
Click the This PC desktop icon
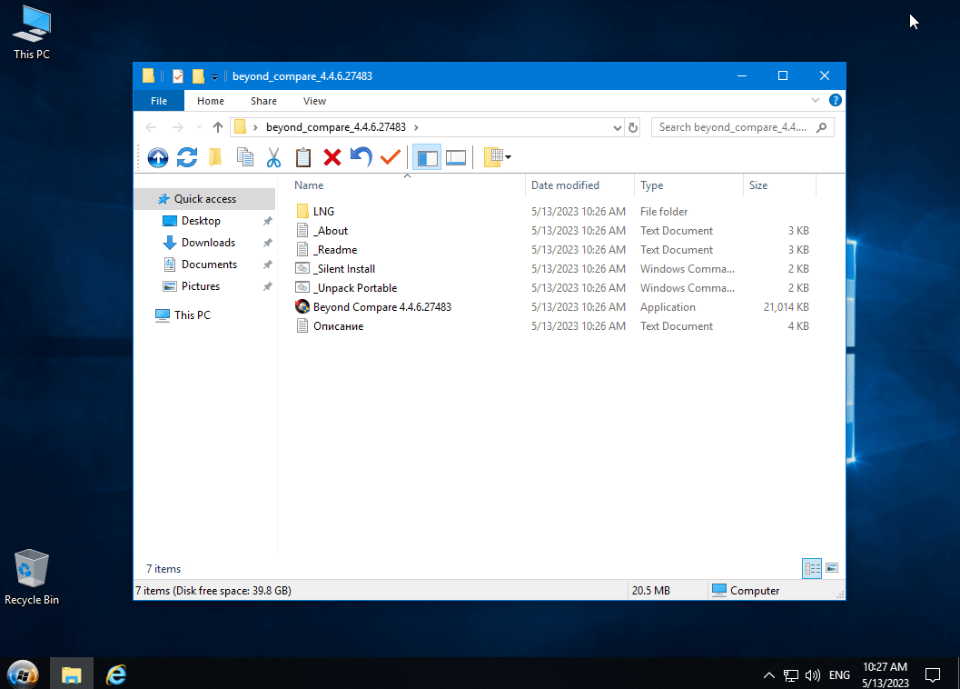point(32,33)
